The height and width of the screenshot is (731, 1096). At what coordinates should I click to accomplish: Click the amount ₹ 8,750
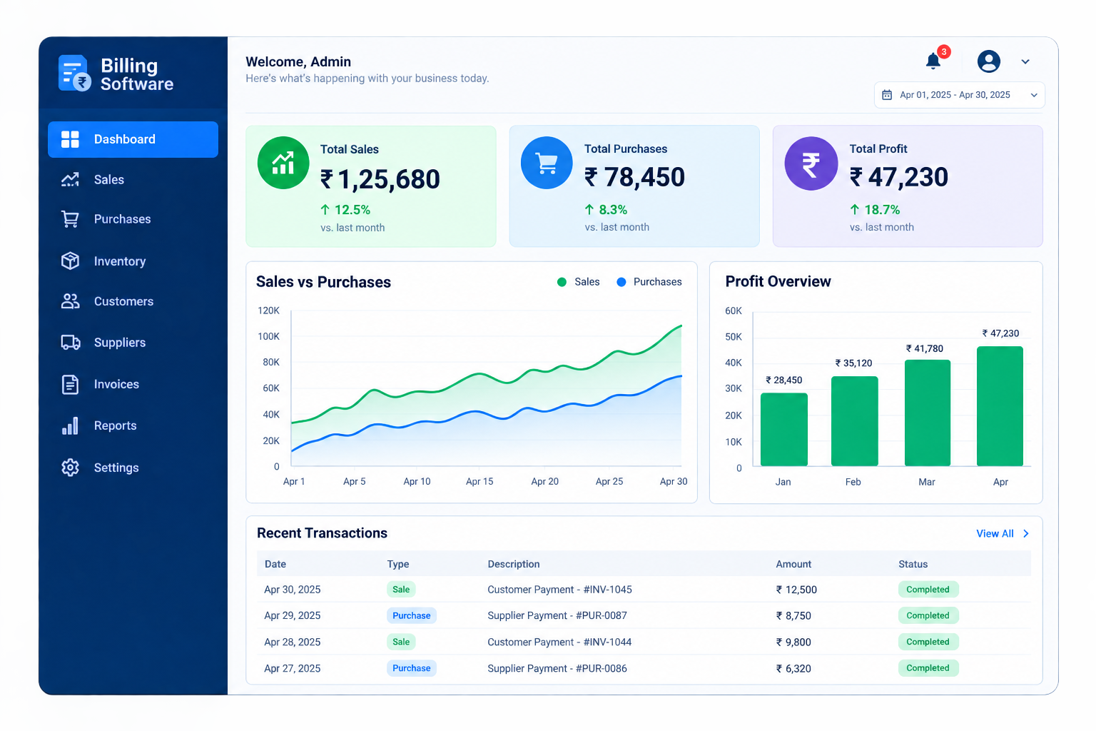point(793,615)
